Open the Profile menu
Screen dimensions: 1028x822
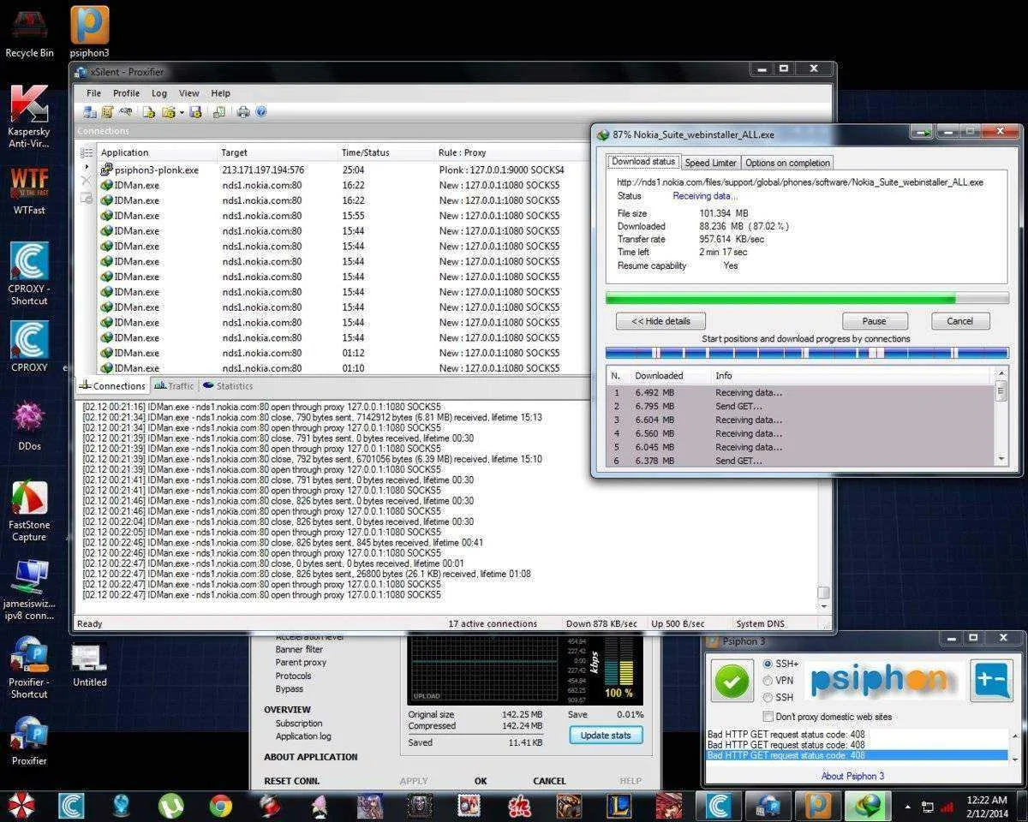pos(126,93)
